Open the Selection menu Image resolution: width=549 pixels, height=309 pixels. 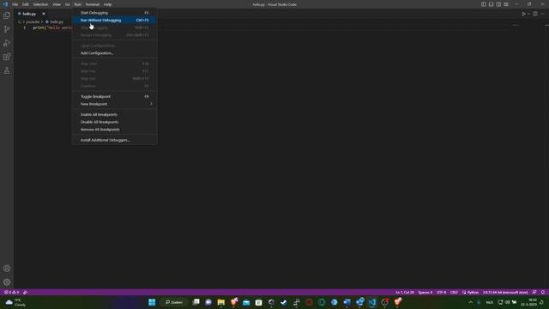coord(40,4)
